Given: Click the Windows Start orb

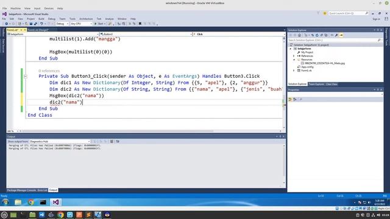Looking at the screenshot, I should 5,202.
